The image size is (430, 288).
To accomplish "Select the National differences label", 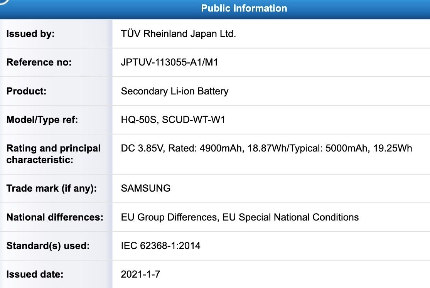I will click(x=55, y=217).
